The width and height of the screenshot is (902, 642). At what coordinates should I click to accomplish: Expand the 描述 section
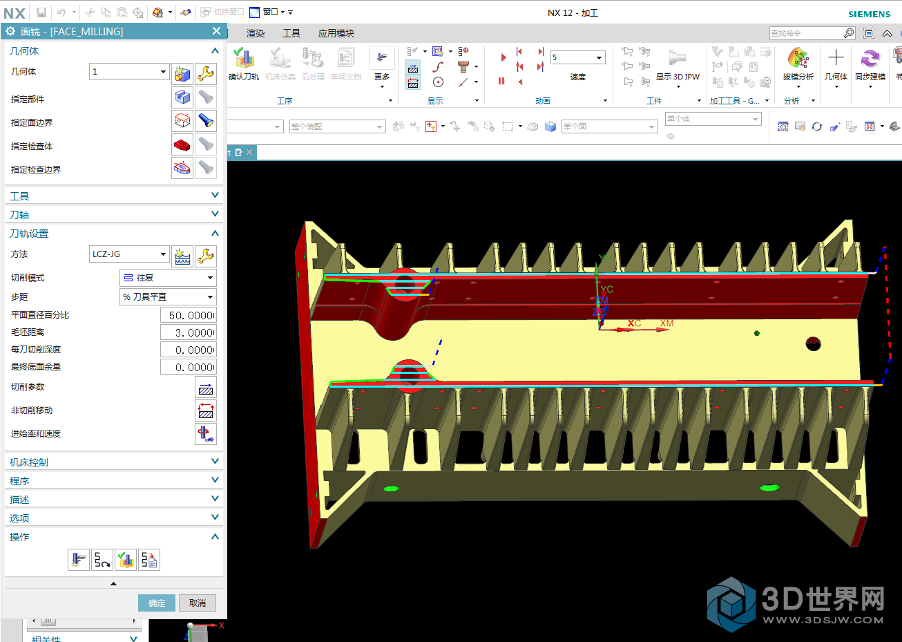tap(113, 500)
